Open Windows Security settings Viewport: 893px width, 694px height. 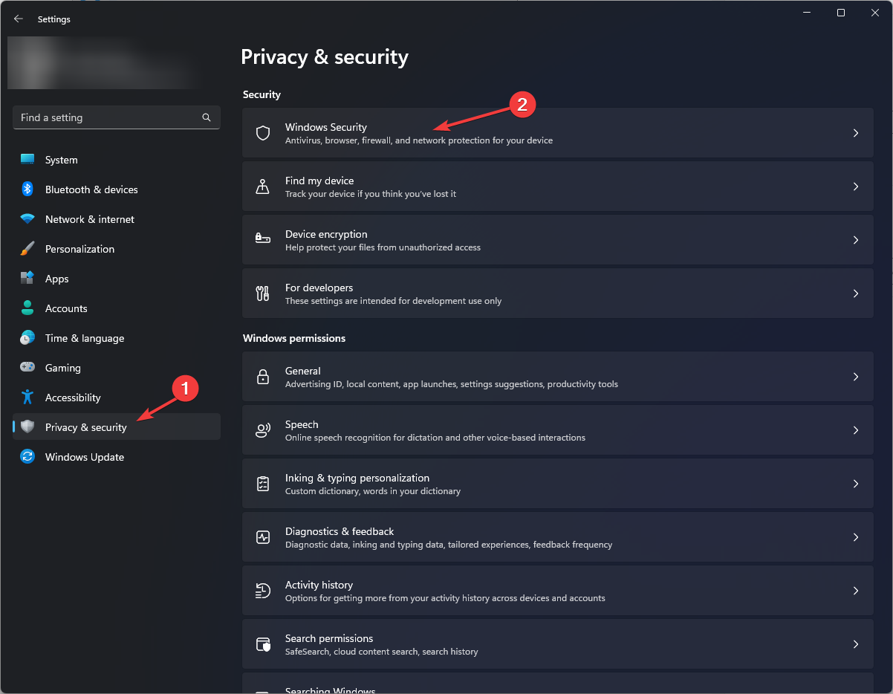558,133
